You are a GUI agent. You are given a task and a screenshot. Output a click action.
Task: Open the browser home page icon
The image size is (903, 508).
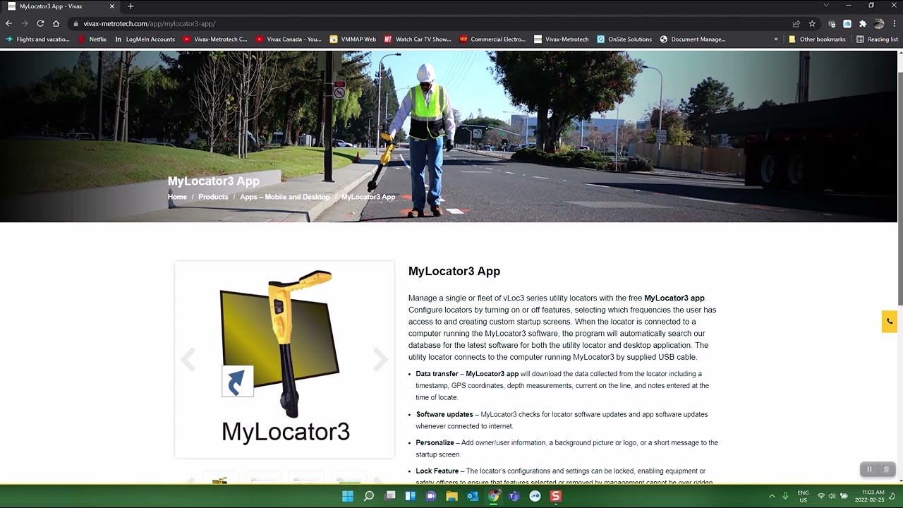(x=56, y=23)
